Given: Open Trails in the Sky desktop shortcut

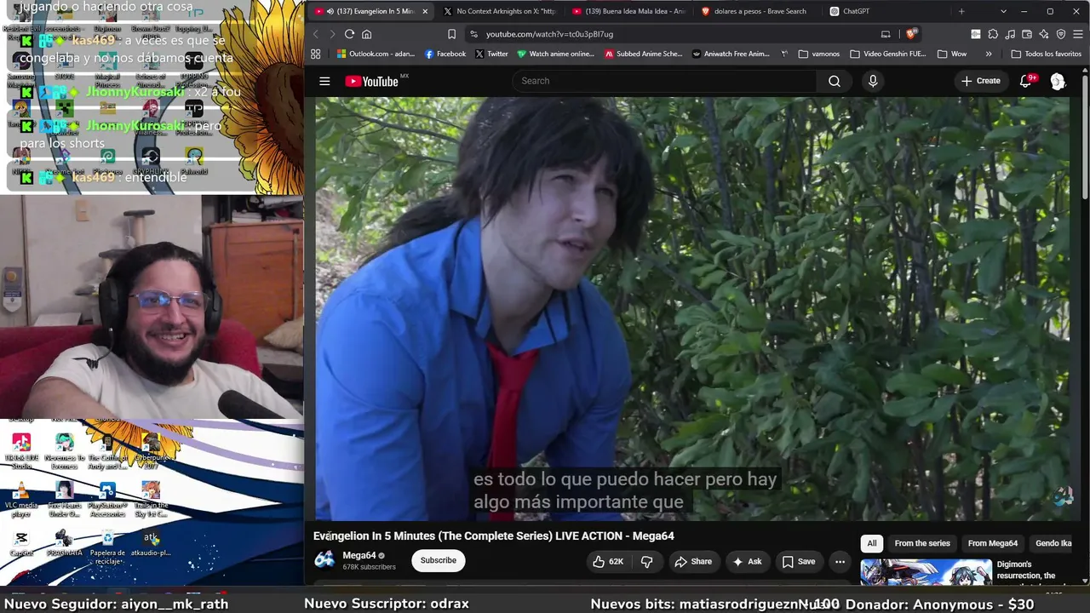Looking at the screenshot, I should pyautogui.click(x=151, y=500).
